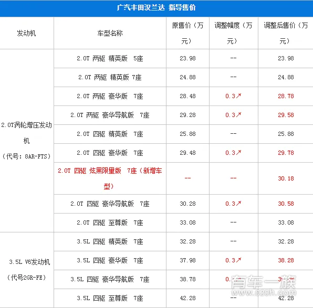Click -- adjustment for 2.0T 四驱 至尊版
This screenshot has height=308, width=313.
[233, 222]
